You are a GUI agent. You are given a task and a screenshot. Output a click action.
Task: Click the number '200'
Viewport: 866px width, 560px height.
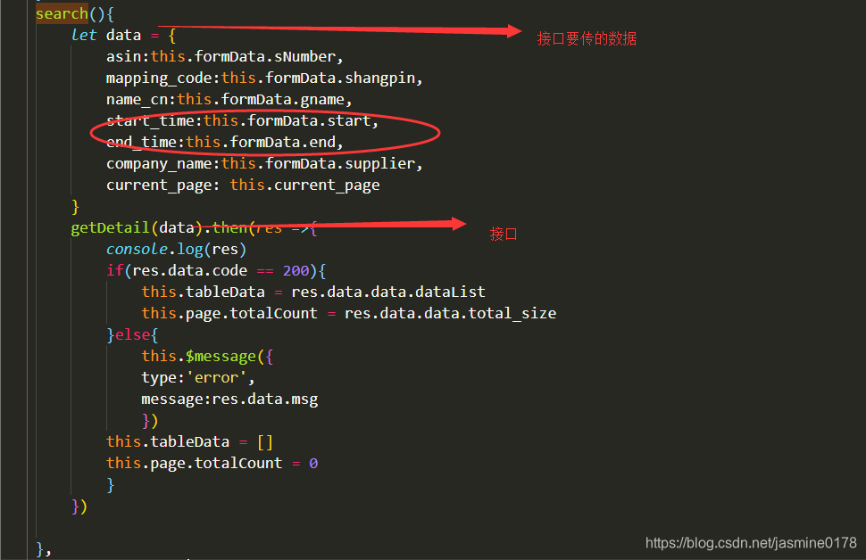point(296,271)
